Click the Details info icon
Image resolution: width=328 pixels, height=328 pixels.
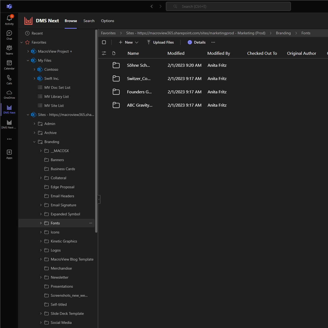click(190, 42)
